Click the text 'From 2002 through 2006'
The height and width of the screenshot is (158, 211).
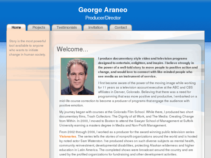77,132
